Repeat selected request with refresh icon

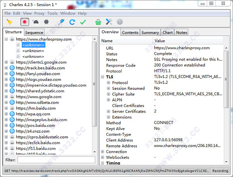click(x=72, y=22)
